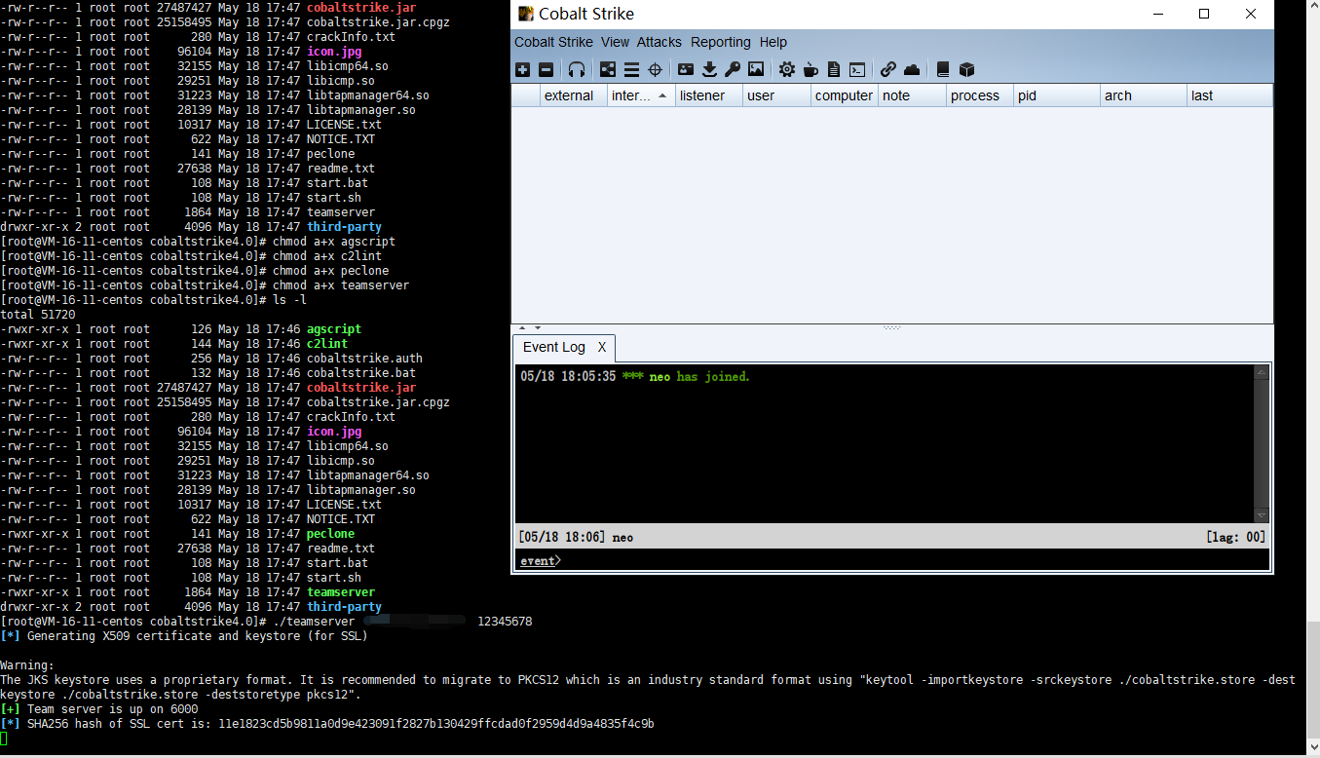1320x758 pixels.
Task: Click the MS Office Macro document icon
Action: [x=834, y=69]
